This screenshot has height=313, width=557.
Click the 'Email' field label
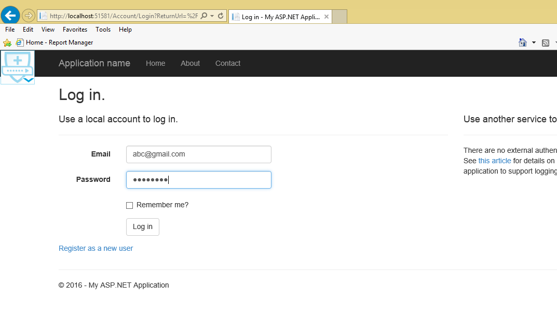point(101,154)
